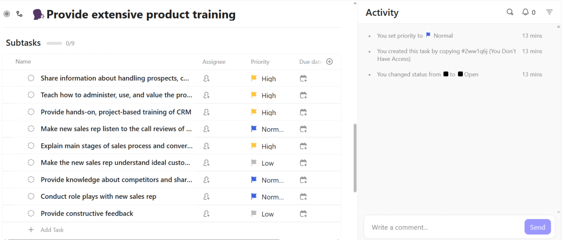
Task: Click the main task status circle beside title
Action: click(7, 14)
